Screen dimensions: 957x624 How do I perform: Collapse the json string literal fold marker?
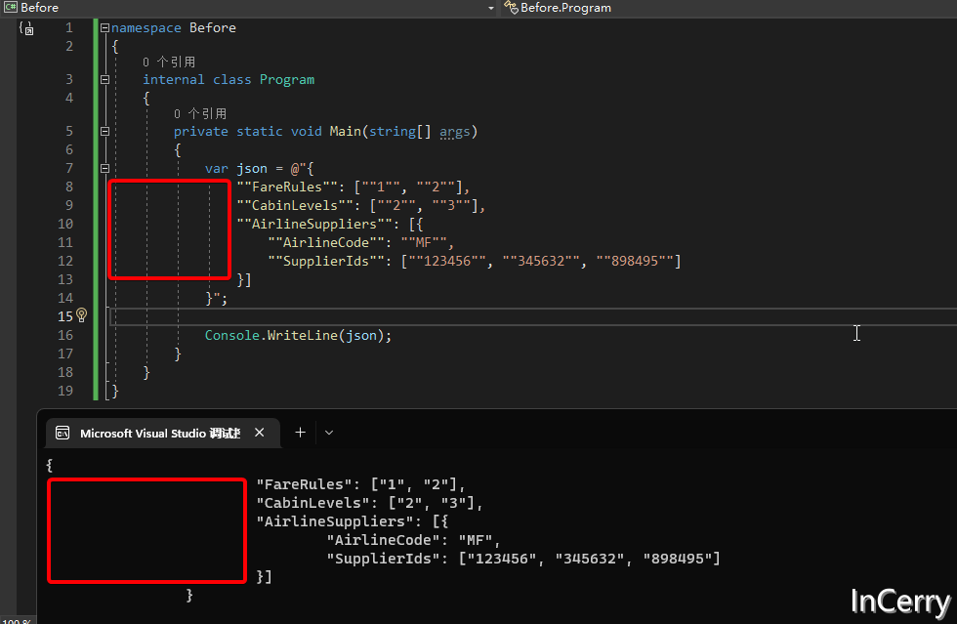[x=104, y=167]
